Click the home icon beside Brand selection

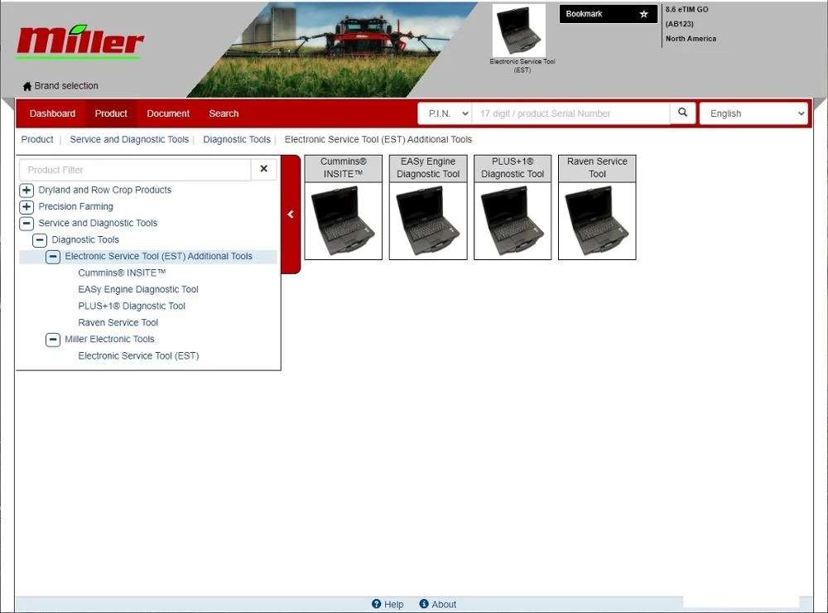[27, 86]
